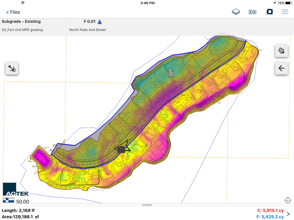Open the hamburger menu
Screen dimensions: 294x220
285,12
